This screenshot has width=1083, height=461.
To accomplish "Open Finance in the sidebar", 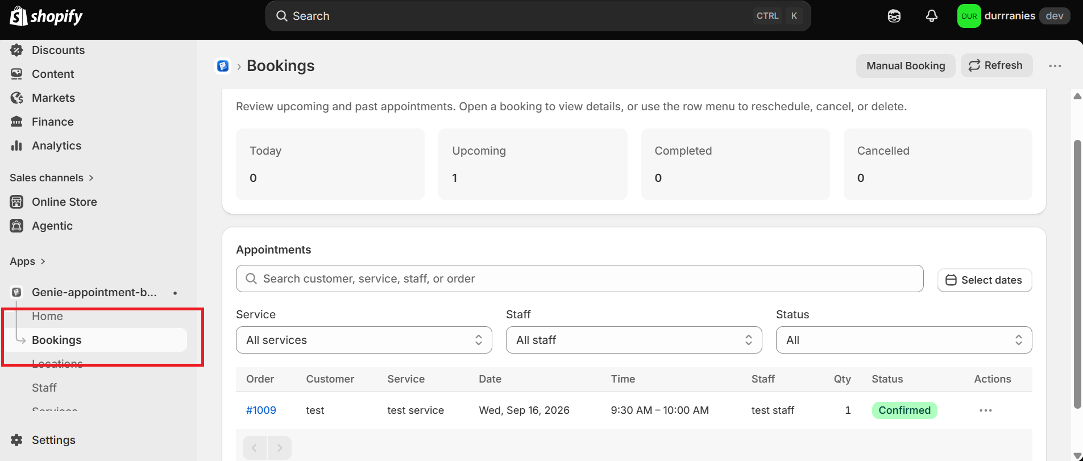I will [53, 122].
